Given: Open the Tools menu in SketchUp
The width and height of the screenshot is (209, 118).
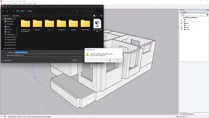Looking at the screenshot, I should (24, 4).
